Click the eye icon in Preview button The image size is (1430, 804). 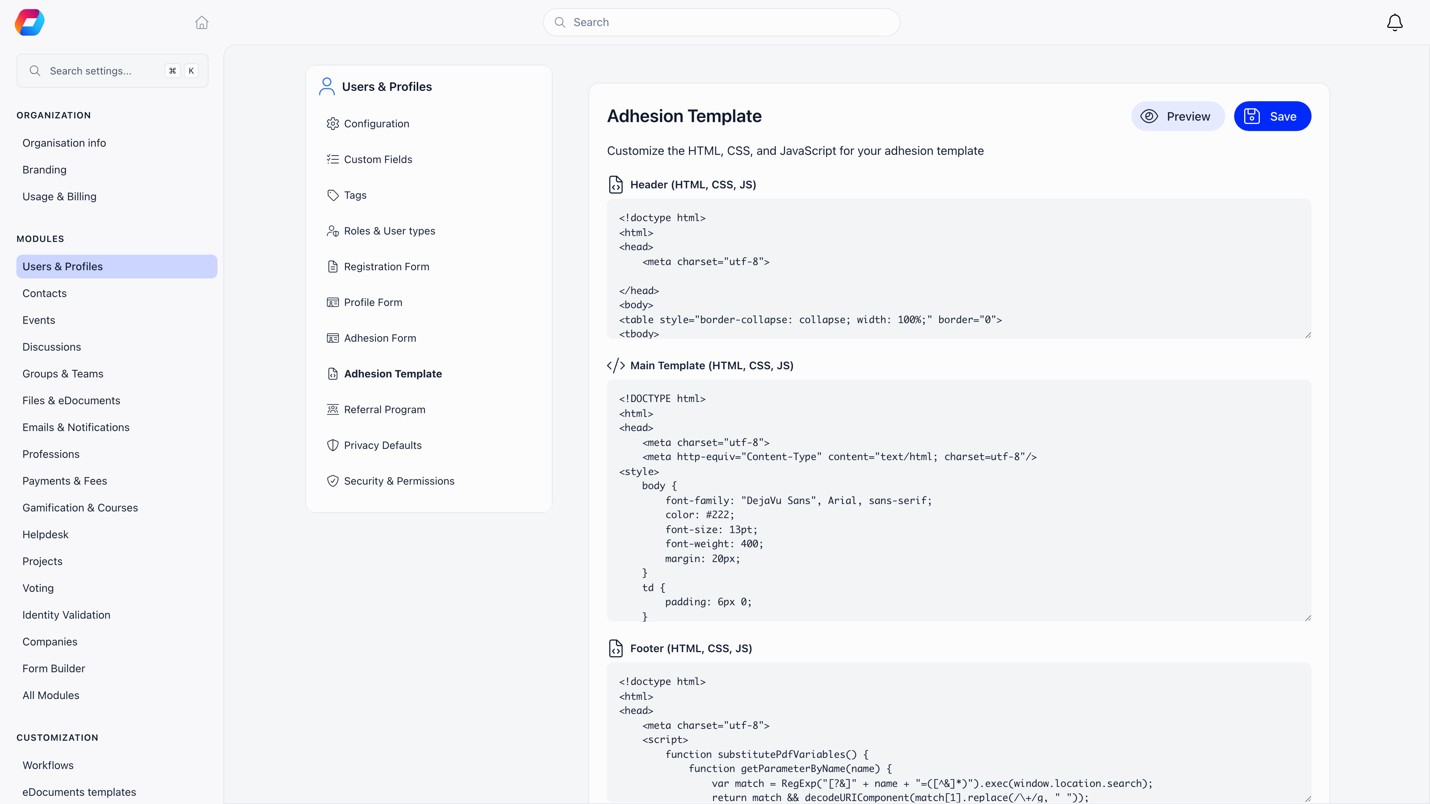(1148, 116)
